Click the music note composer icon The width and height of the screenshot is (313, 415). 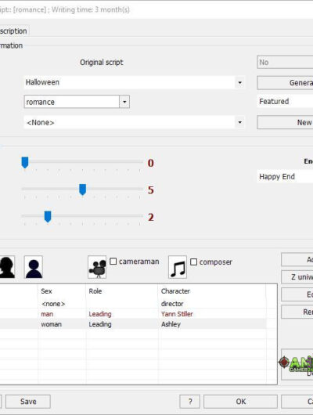pyautogui.click(x=178, y=267)
